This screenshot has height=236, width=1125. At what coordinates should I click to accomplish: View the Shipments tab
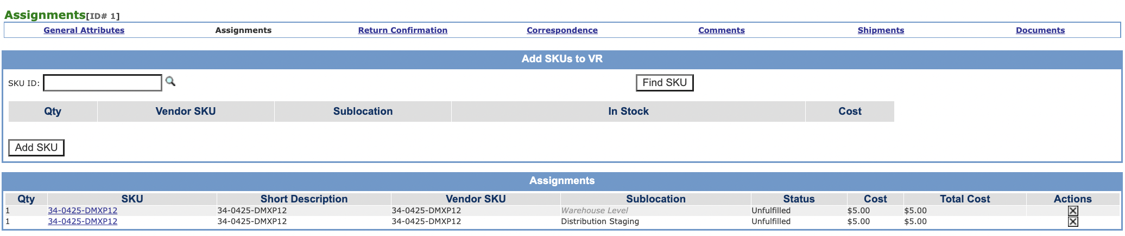pos(881,30)
